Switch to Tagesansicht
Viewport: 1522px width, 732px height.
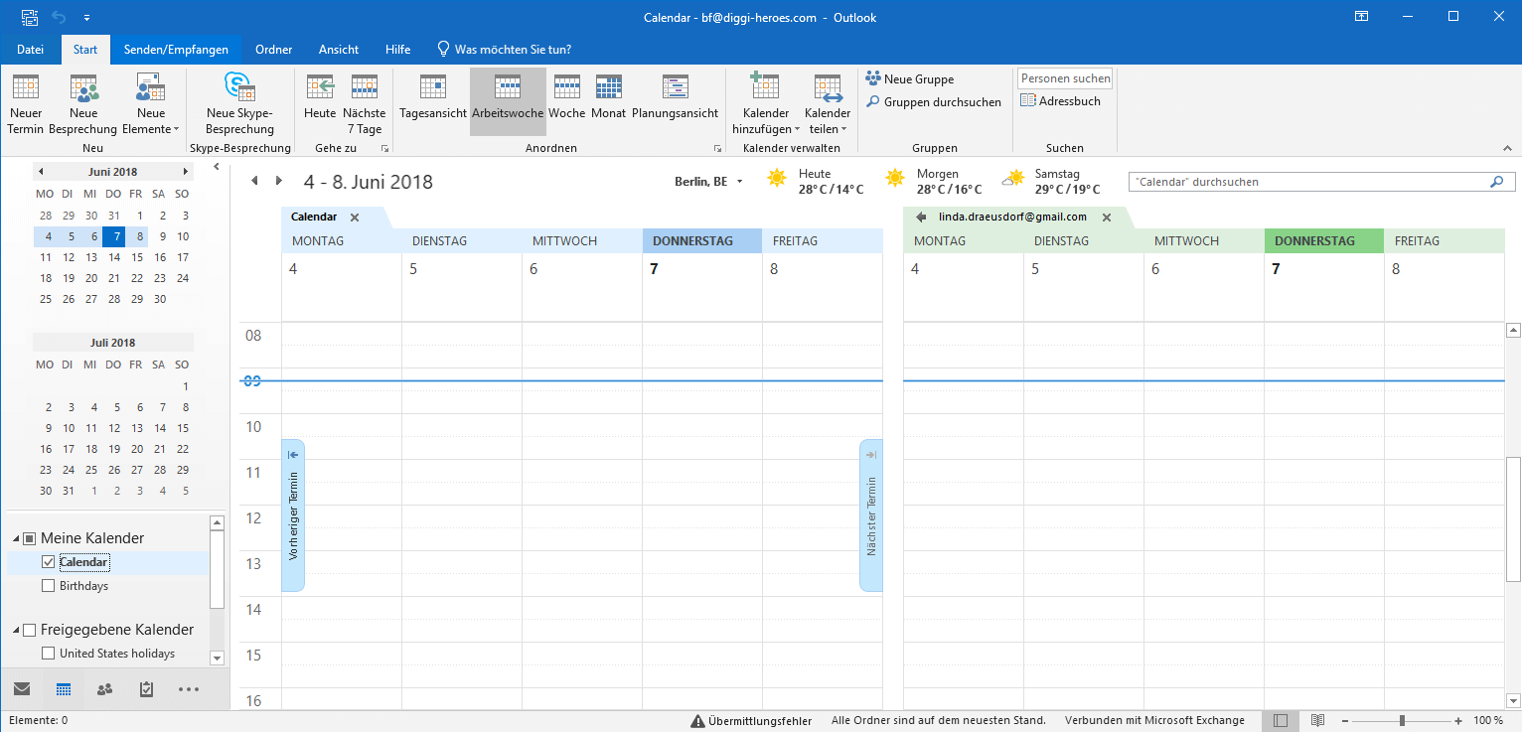click(x=433, y=95)
